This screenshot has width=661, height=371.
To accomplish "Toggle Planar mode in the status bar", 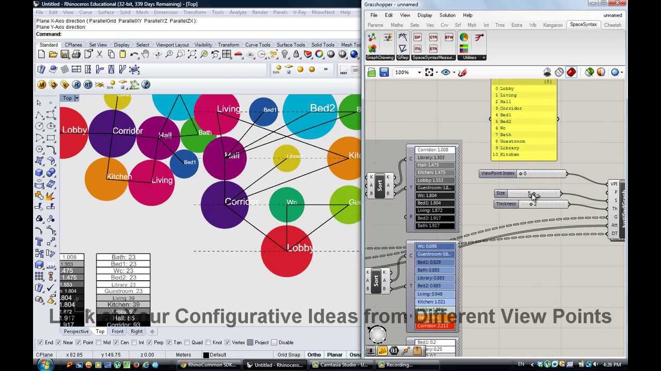I will point(335,355).
